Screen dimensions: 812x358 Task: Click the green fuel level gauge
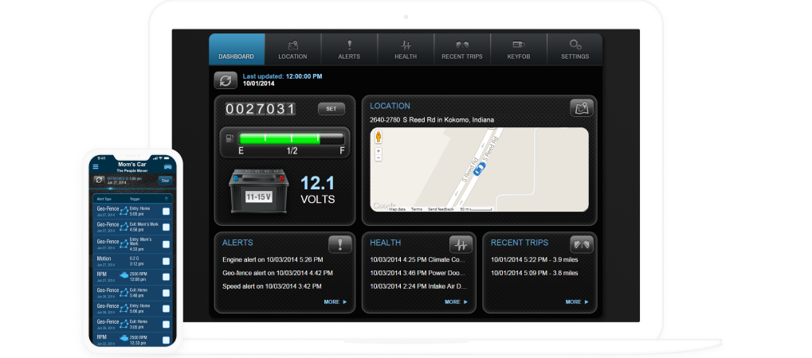(x=283, y=138)
